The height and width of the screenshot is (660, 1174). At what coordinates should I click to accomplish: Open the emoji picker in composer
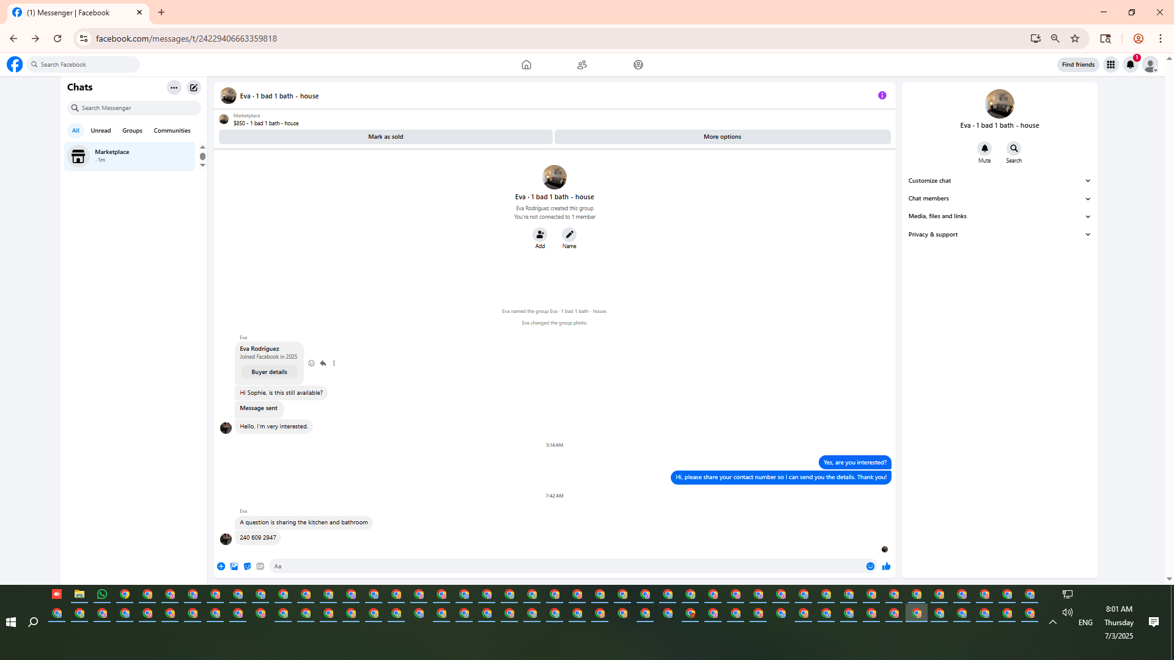point(870,566)
